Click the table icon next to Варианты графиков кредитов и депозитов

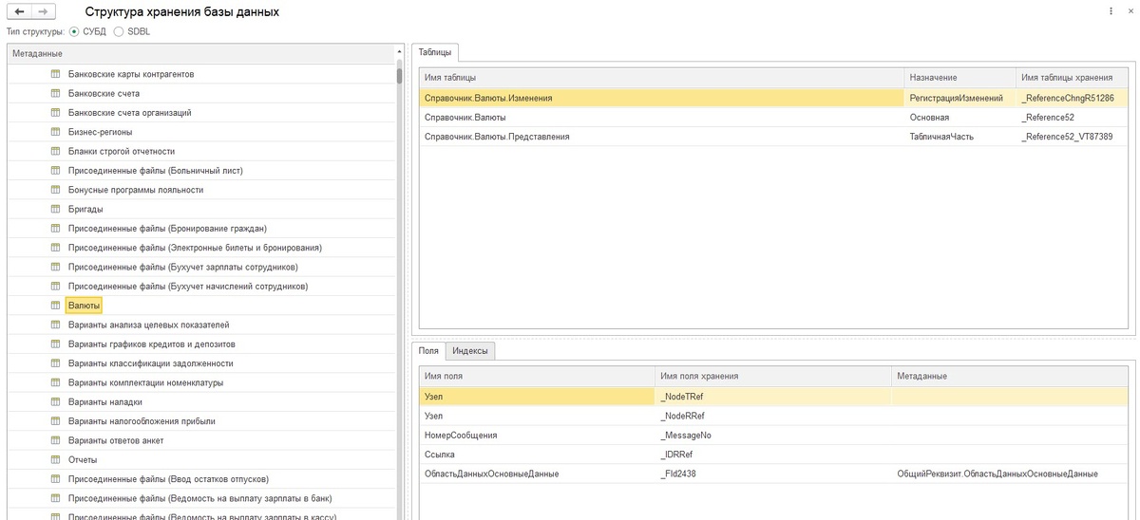55,344
